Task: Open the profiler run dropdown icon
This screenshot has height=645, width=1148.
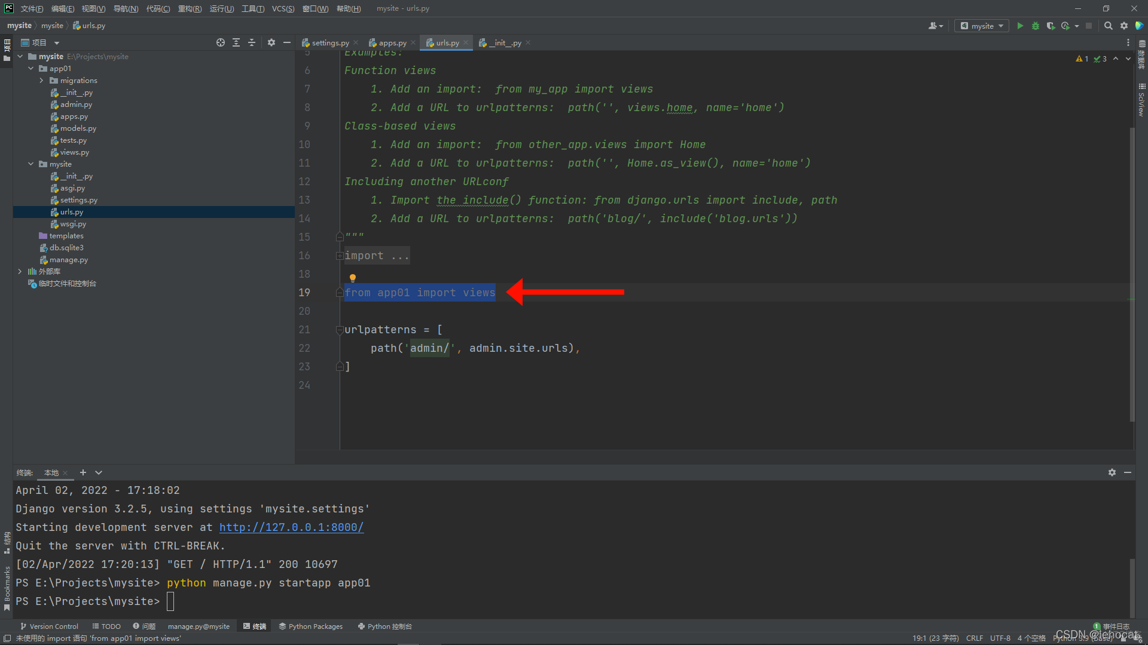Action: (x=1069, y=26)
